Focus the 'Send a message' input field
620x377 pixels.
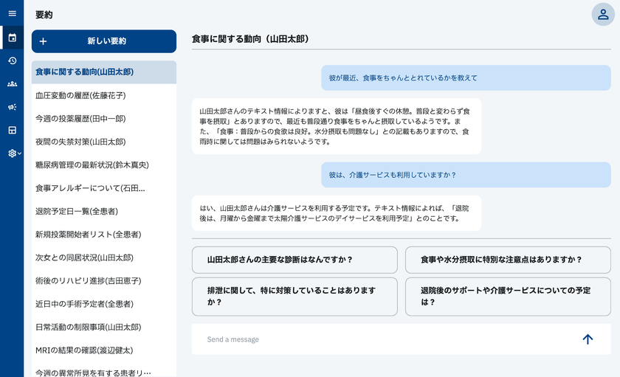click(384, 339)
